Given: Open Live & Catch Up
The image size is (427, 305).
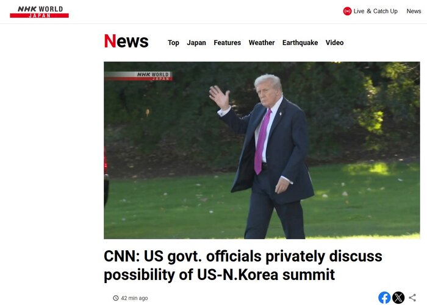Looking at the screenshot, I should tap(375, 11).
